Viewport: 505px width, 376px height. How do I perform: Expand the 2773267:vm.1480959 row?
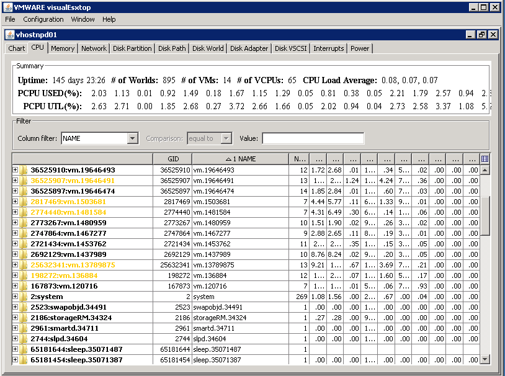(x=15, y=222)
